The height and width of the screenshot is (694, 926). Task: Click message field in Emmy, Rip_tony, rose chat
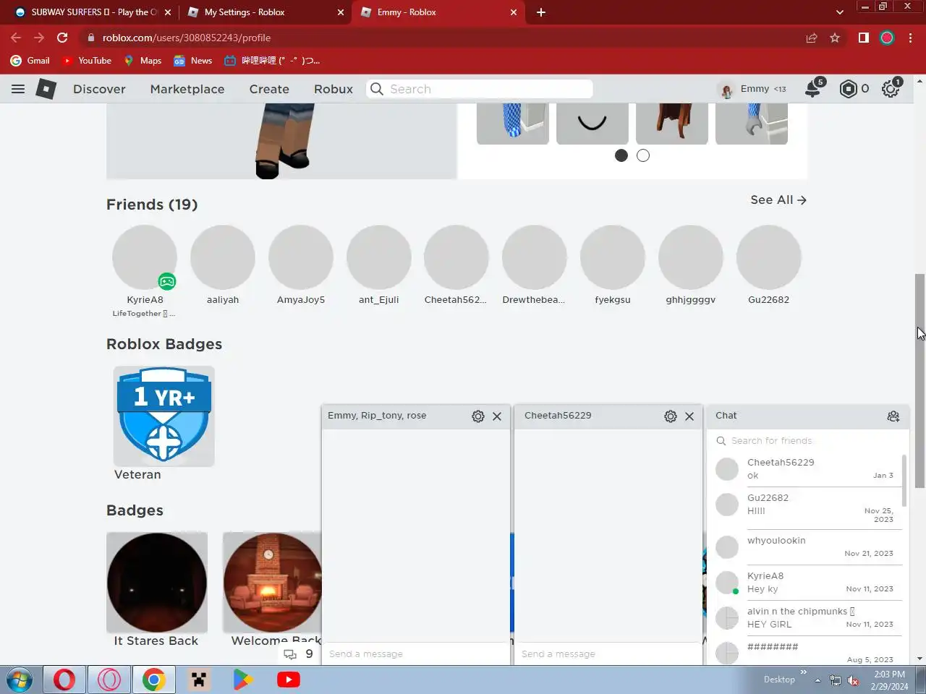(x=415, y=654)
